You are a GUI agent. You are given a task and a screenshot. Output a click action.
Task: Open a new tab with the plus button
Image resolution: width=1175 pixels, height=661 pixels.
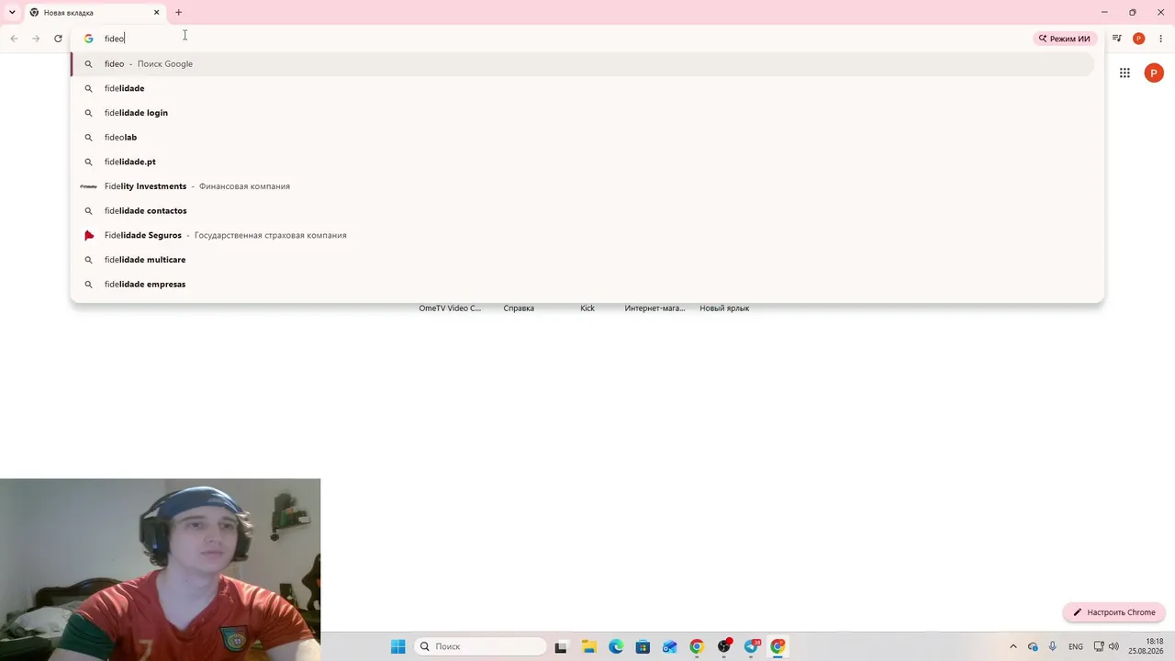coord(179,13)
